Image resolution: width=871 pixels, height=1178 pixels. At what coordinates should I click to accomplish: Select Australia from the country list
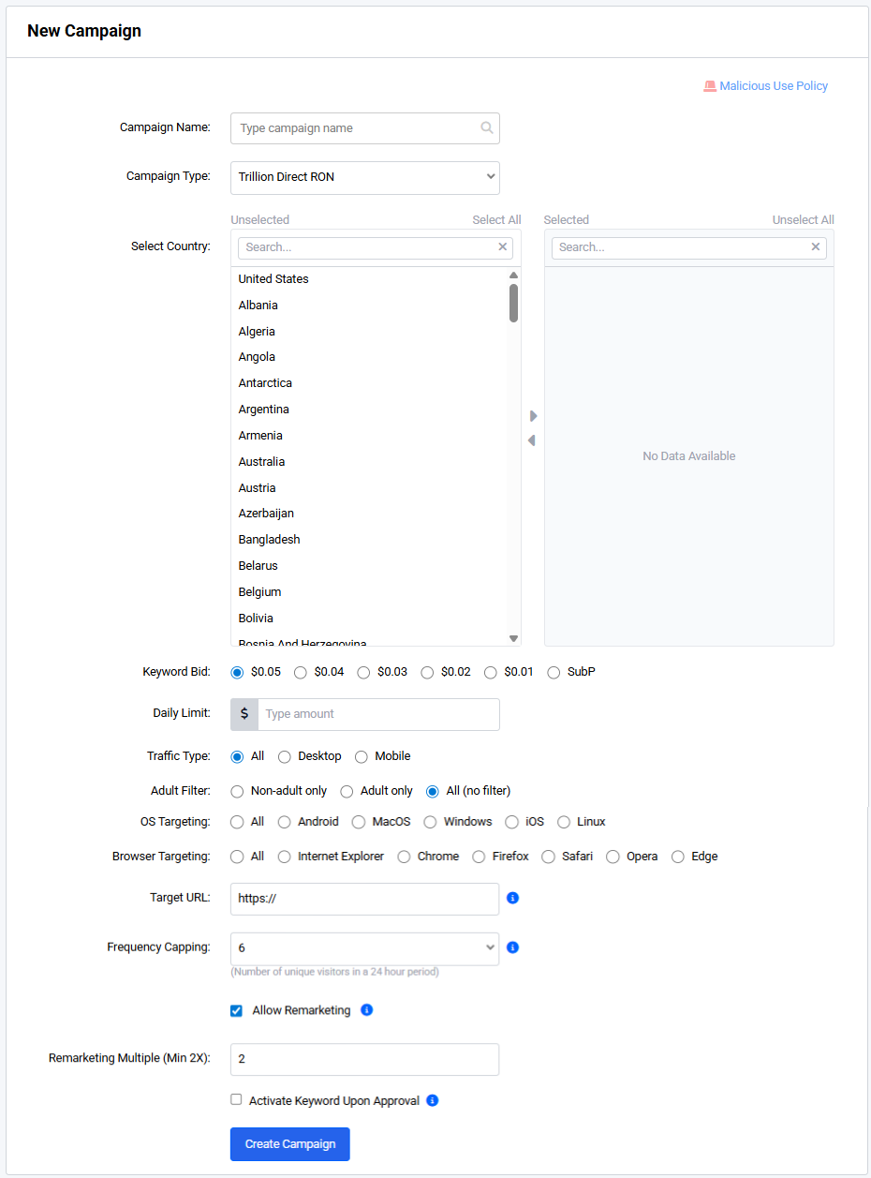262,462
